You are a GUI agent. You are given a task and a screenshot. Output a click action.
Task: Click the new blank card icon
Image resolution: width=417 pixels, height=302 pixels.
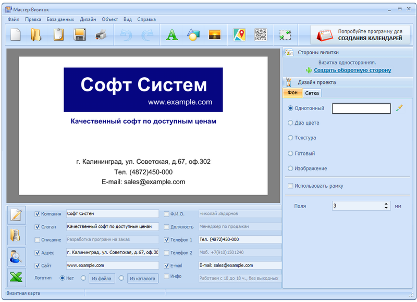16,35
